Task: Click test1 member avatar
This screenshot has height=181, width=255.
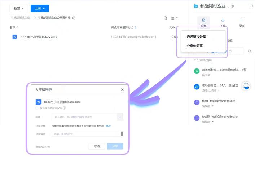Action: pyautogui.click(x=197, y=102)
